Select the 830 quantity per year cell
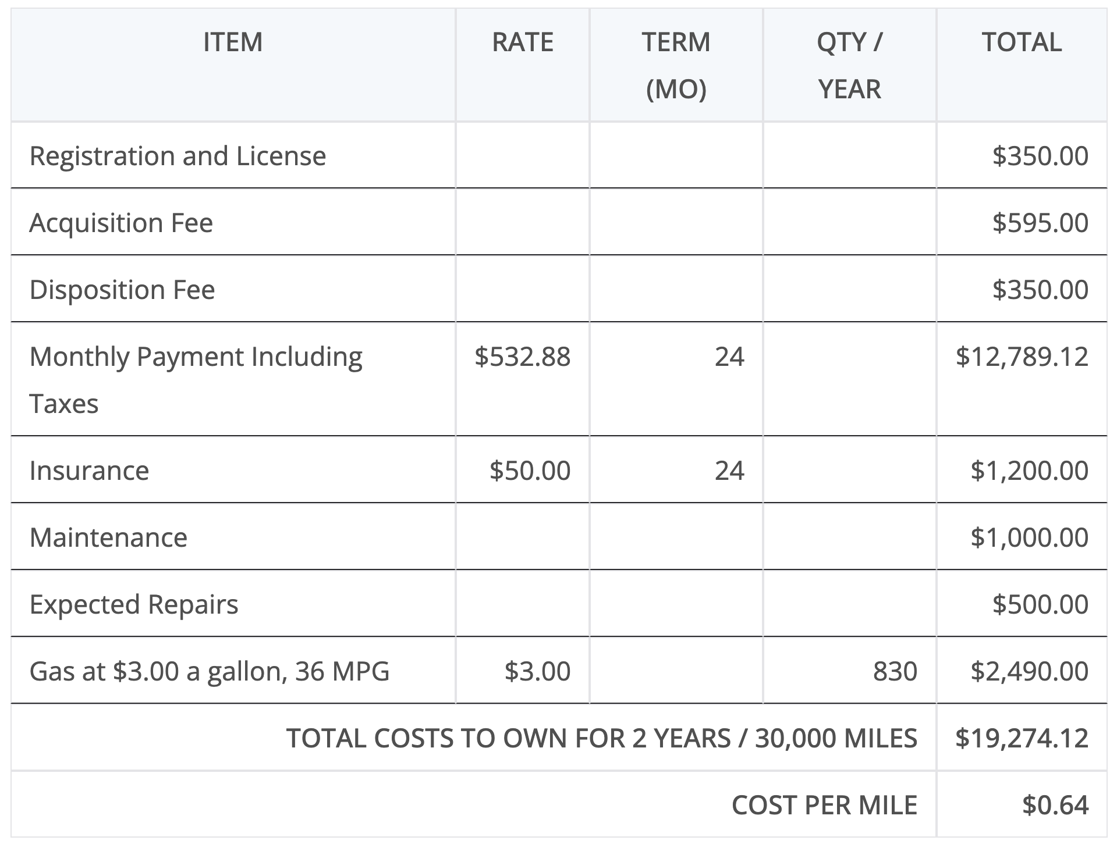The height and width of the screenshot is (844, 1117). 895,671
